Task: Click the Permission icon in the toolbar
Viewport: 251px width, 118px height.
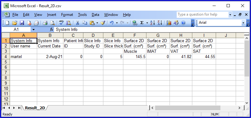Action: point(29,23)
